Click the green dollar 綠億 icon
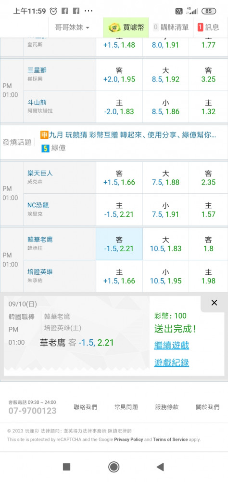 coord(45,148)
